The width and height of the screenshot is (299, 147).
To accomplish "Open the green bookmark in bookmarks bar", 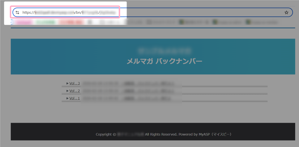I will (x=46, y=22).
